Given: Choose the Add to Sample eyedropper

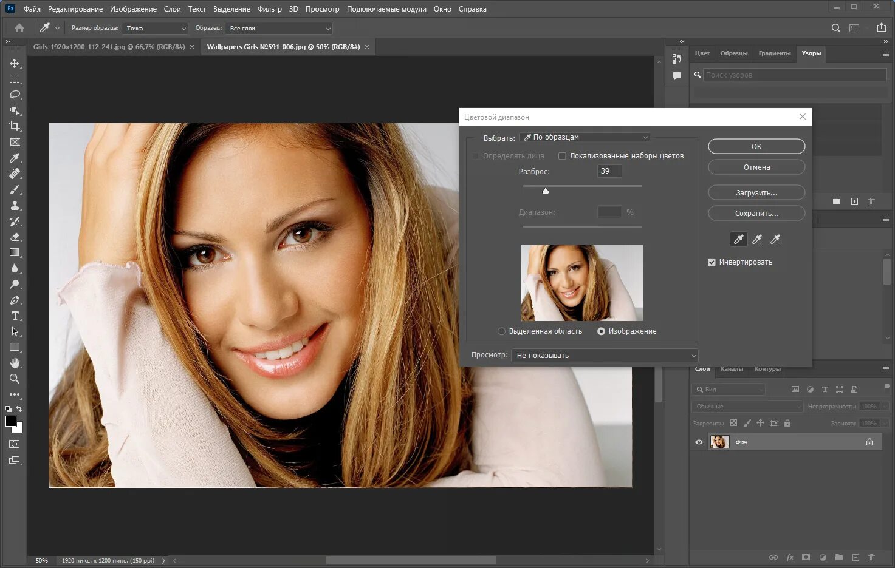Looking at the screenshot, I should coord(757,240).
